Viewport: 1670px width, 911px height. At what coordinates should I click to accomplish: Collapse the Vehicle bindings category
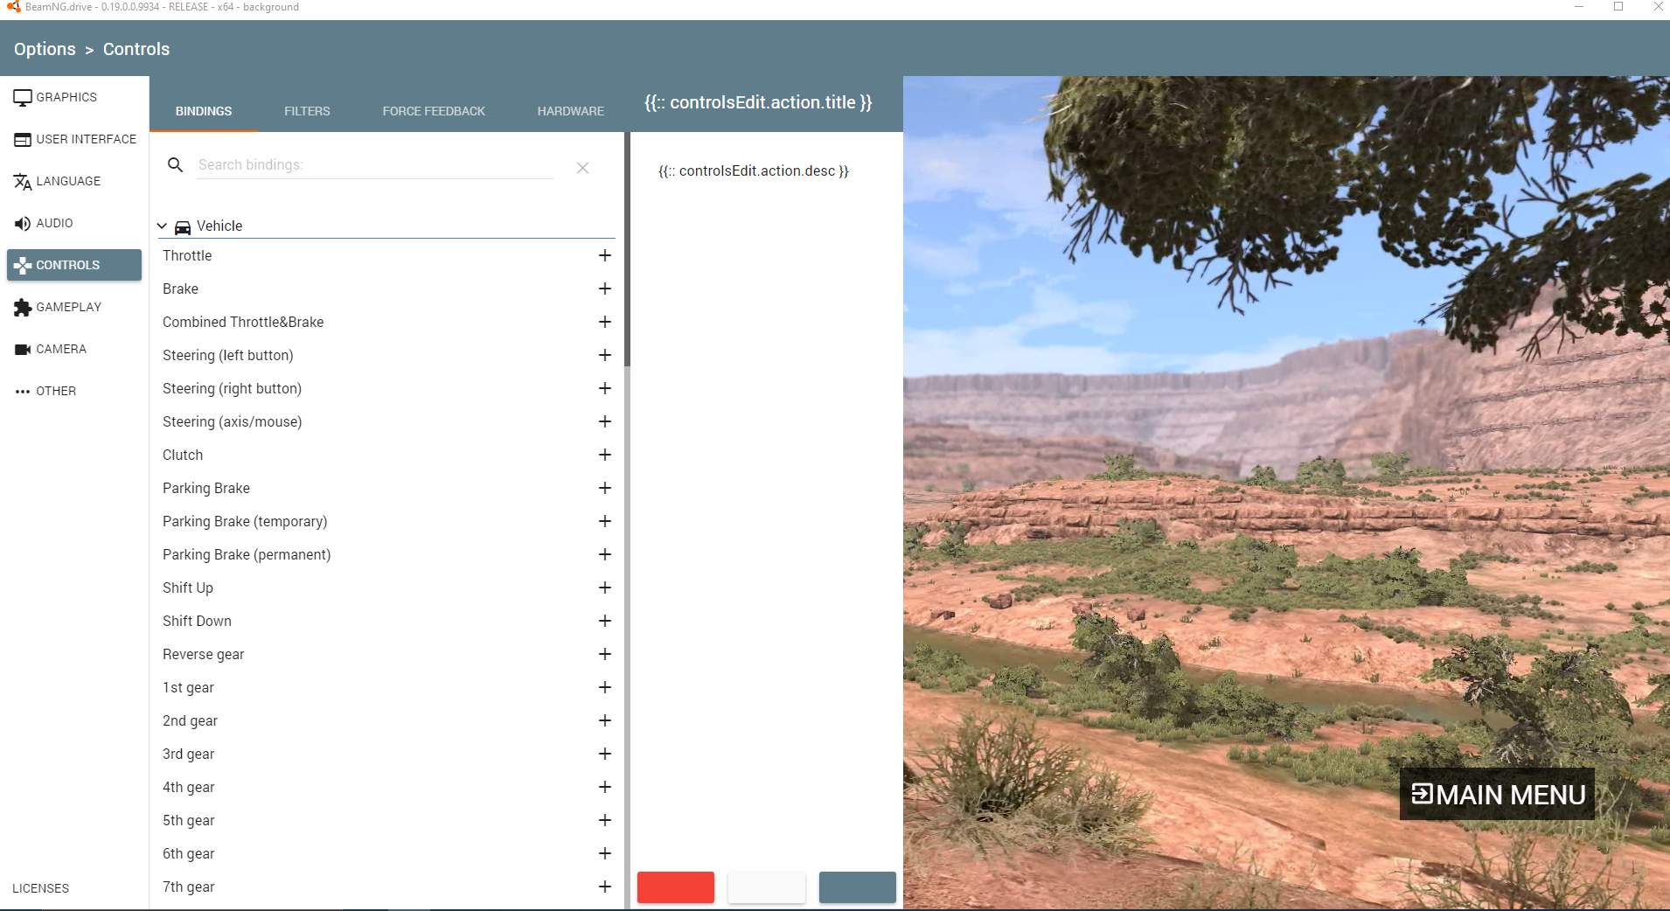[x=162, y=226]
